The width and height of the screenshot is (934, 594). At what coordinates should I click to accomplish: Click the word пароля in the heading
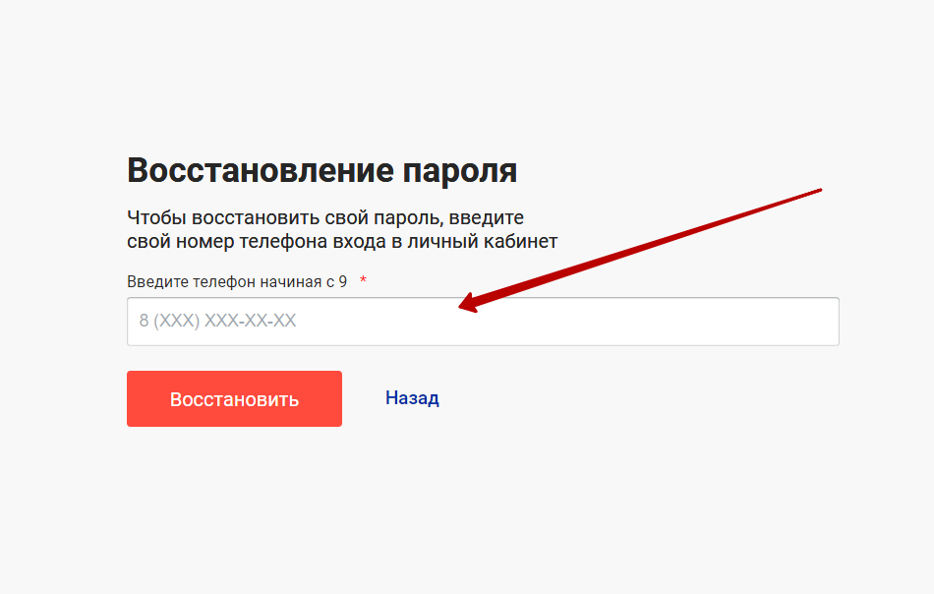pyautogui.click(x=460, y=171)
